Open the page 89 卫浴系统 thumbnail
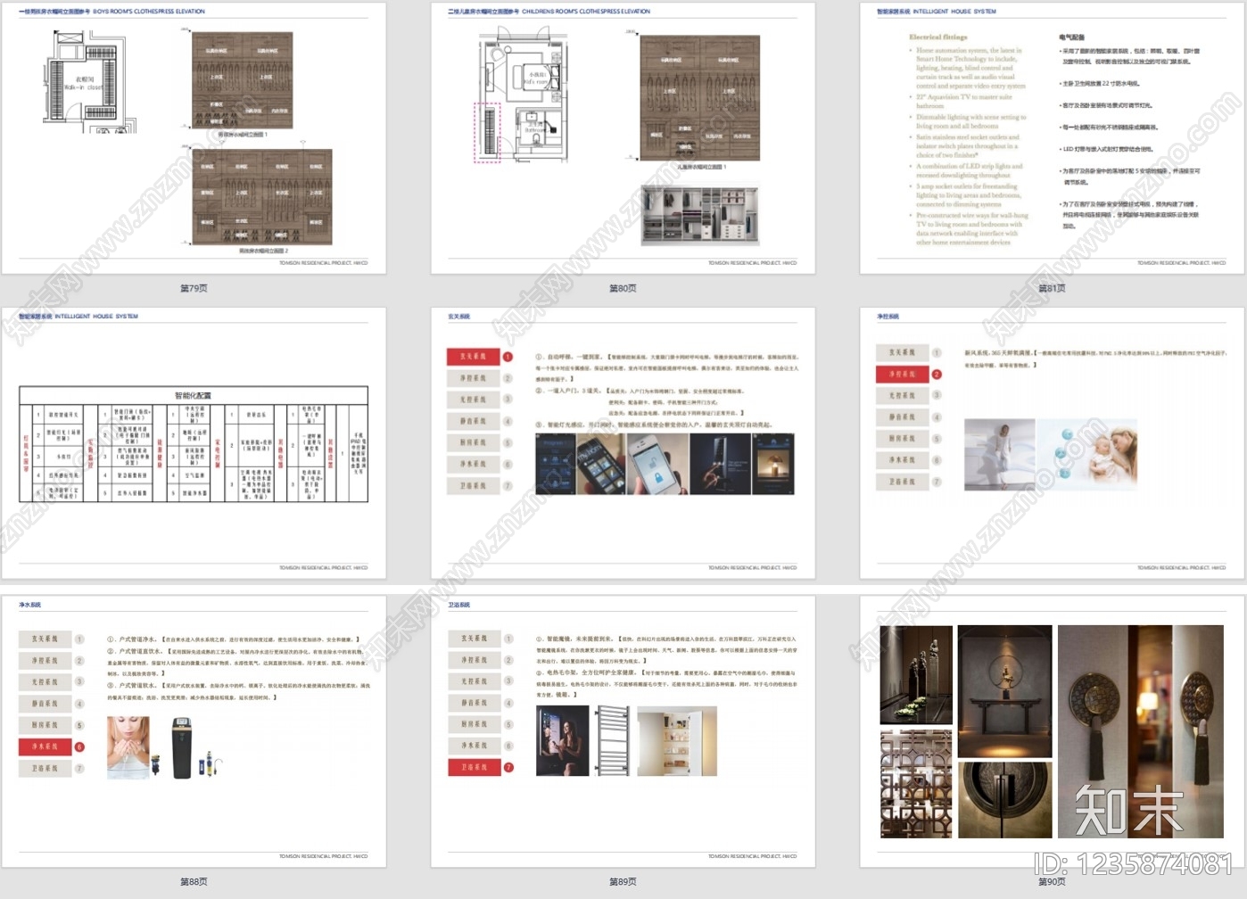Image resolution: width=1247 pixels, height=899 pixels. pos(623,731)
